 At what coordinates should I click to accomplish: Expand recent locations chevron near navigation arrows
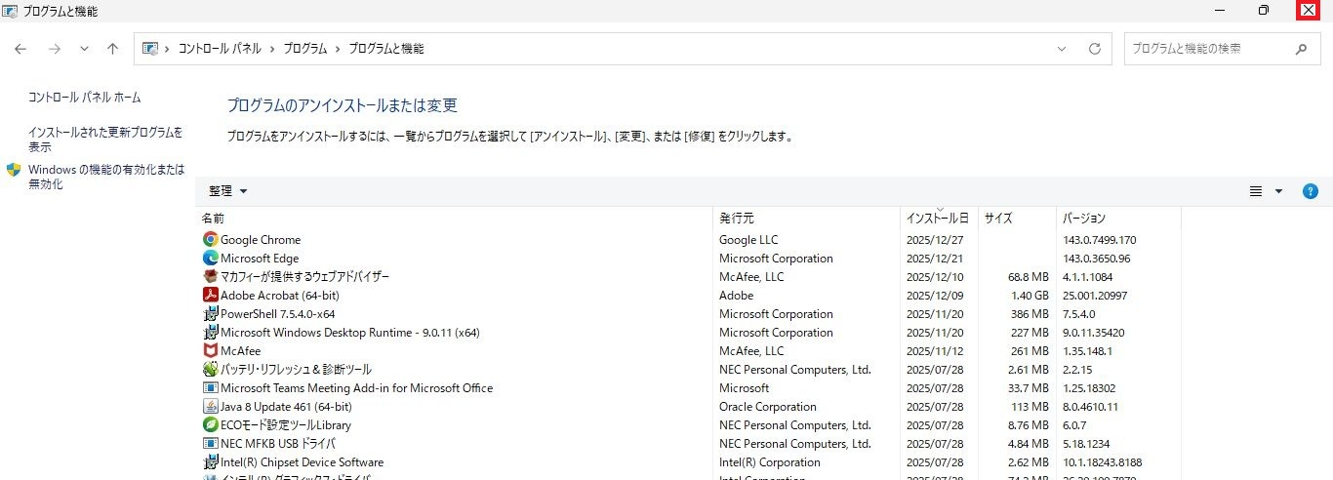(84, 49)
